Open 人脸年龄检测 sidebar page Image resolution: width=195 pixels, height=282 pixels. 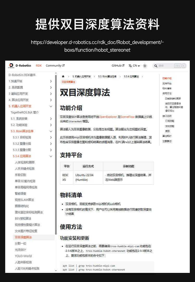[23, 262]
